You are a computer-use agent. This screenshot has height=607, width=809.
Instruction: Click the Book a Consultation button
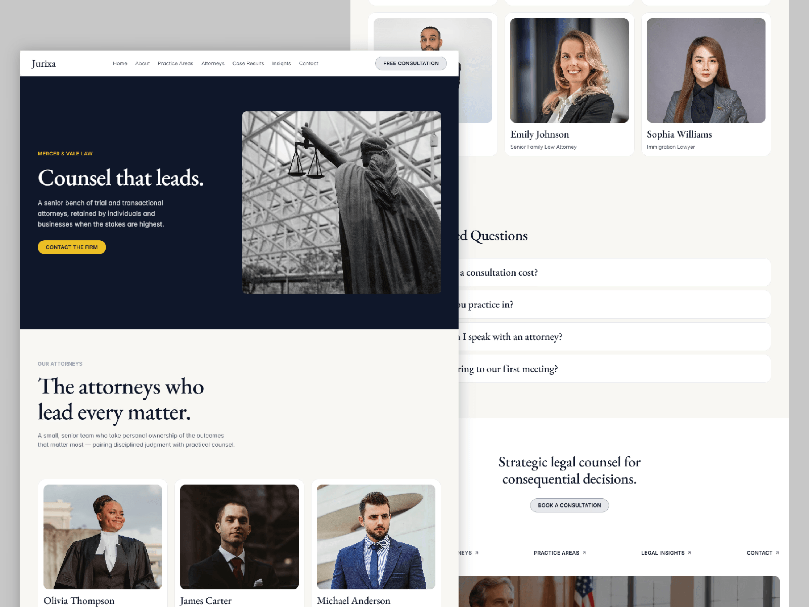point(569,505)
